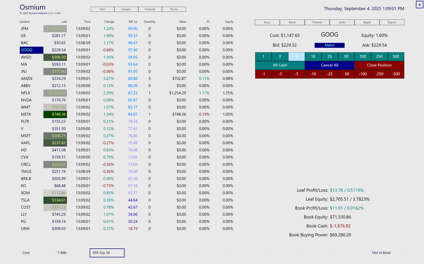Click Cancel All orders button
424x264 pixels.
tap(330, 65)
